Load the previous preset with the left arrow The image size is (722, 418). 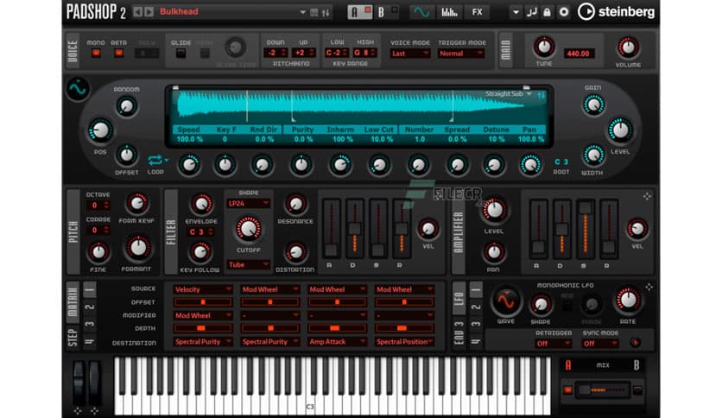click(137, 12)
